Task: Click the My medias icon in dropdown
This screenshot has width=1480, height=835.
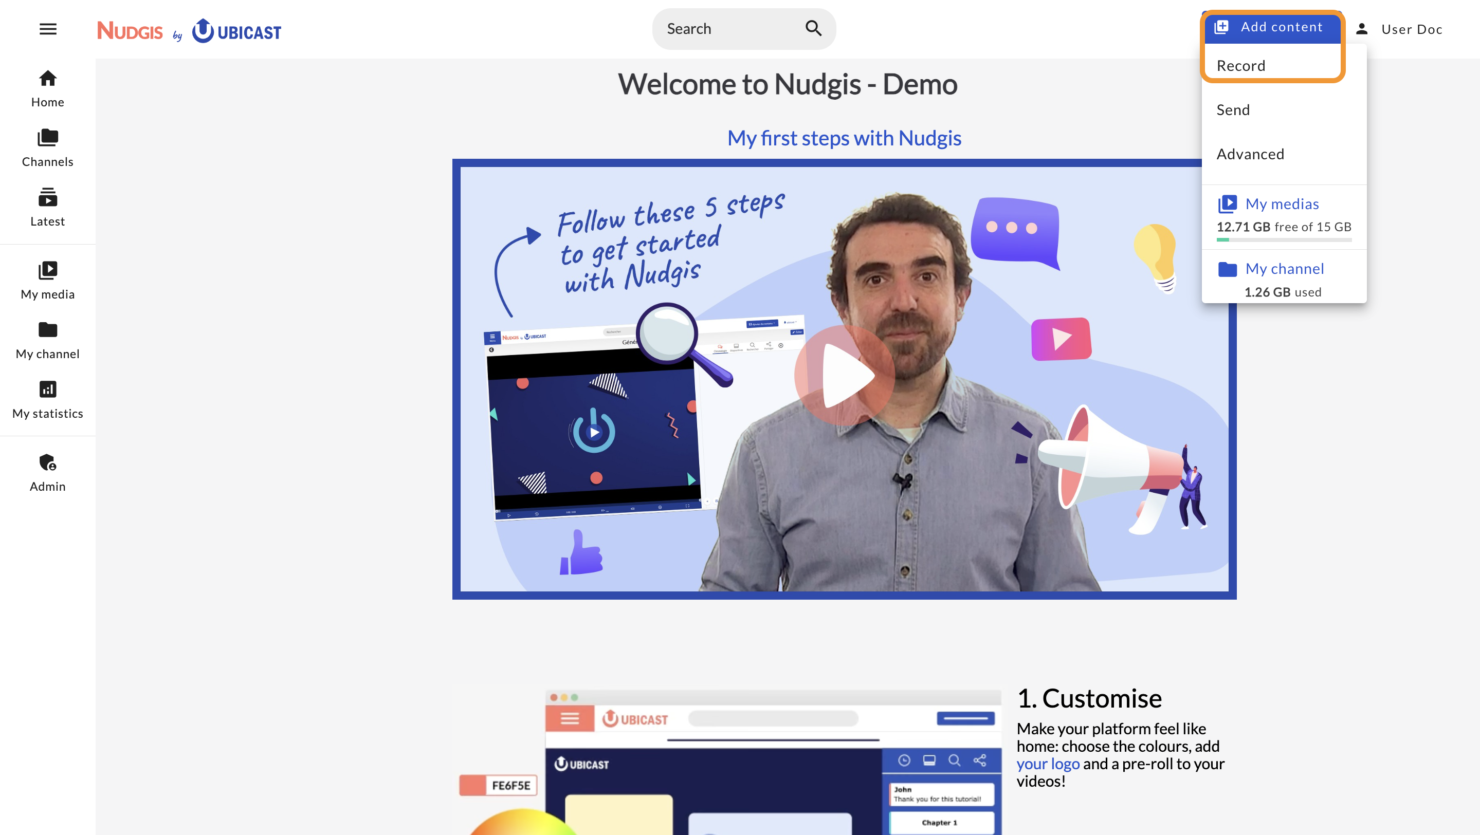Action: coord(1227,204)
